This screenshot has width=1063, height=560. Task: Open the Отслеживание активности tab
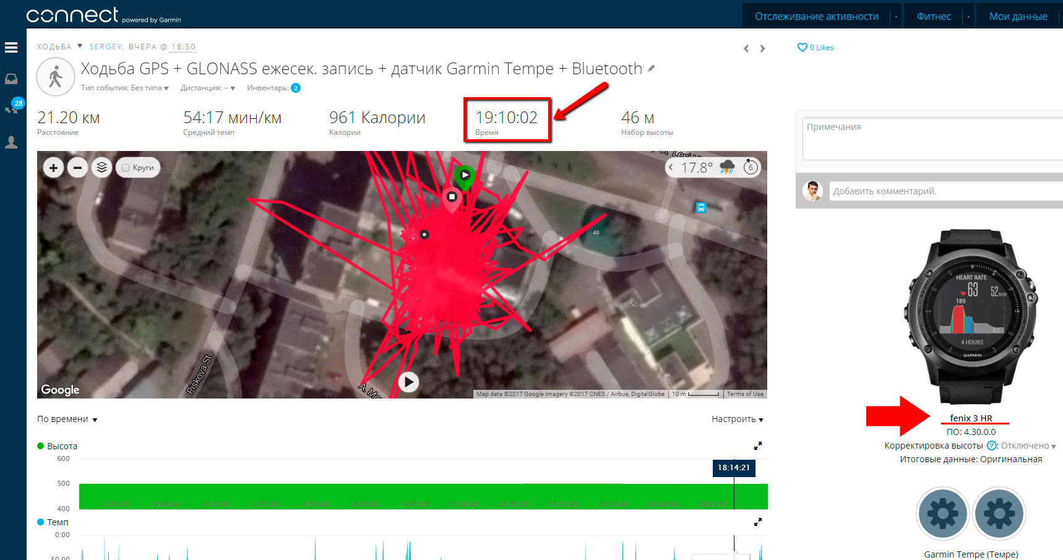(x=816, y=17)
